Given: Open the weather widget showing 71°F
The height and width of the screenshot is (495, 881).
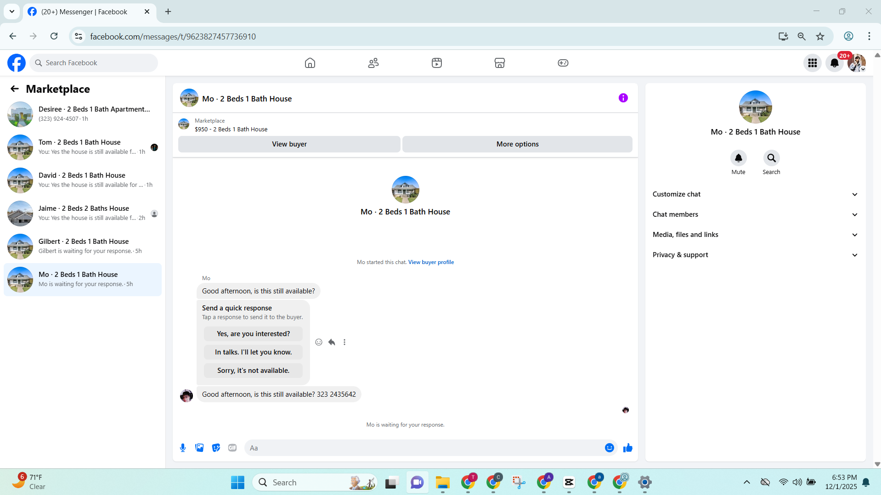Looking at the screenshot, I should 29,482.
